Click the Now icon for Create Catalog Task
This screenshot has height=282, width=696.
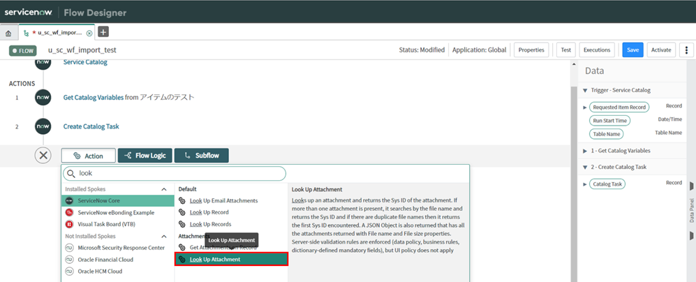pos(43,126)
